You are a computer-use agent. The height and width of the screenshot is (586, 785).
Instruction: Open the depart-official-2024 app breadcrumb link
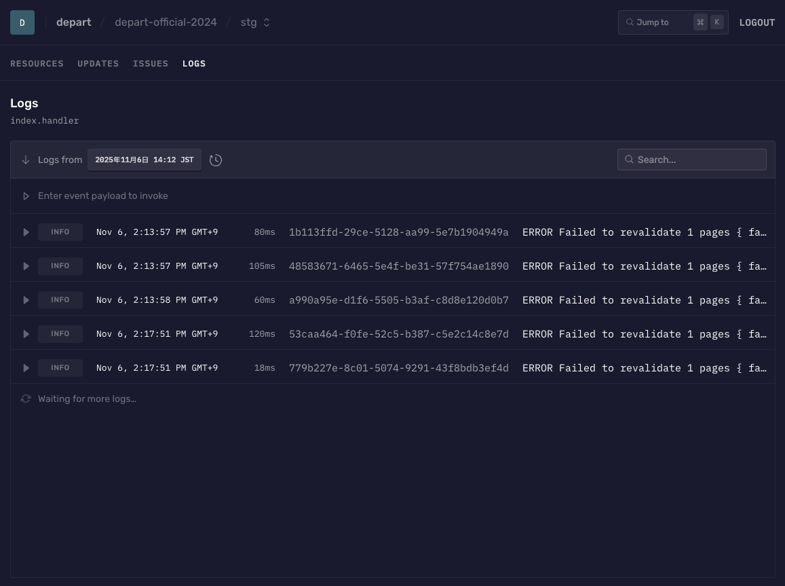(x=166, y=22)
